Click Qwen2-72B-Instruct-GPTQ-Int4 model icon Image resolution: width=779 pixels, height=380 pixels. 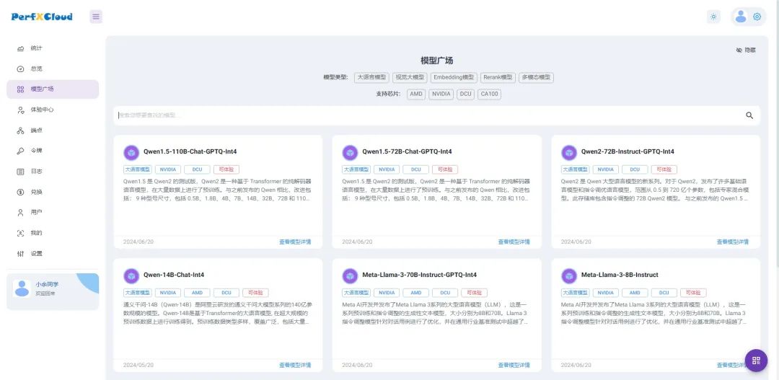pyautogui.click(x=569, y=152)
